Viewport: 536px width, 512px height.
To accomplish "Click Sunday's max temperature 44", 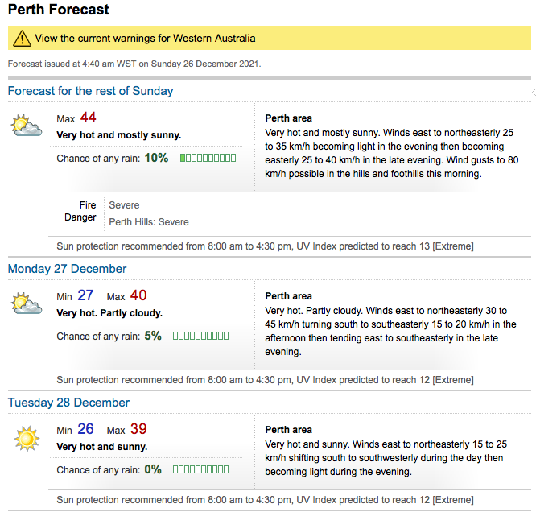I will tap(88, 118).
